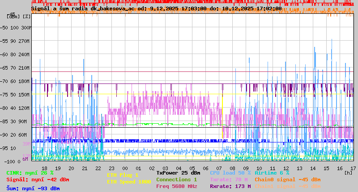The height and width of the screenshot is (192, 358).
Task: Select the Rxrate 173 M label
Action: coord(230,186)
